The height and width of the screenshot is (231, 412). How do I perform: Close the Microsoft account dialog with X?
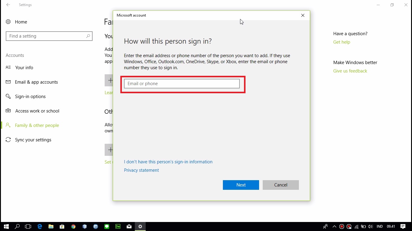click(303, 15)
